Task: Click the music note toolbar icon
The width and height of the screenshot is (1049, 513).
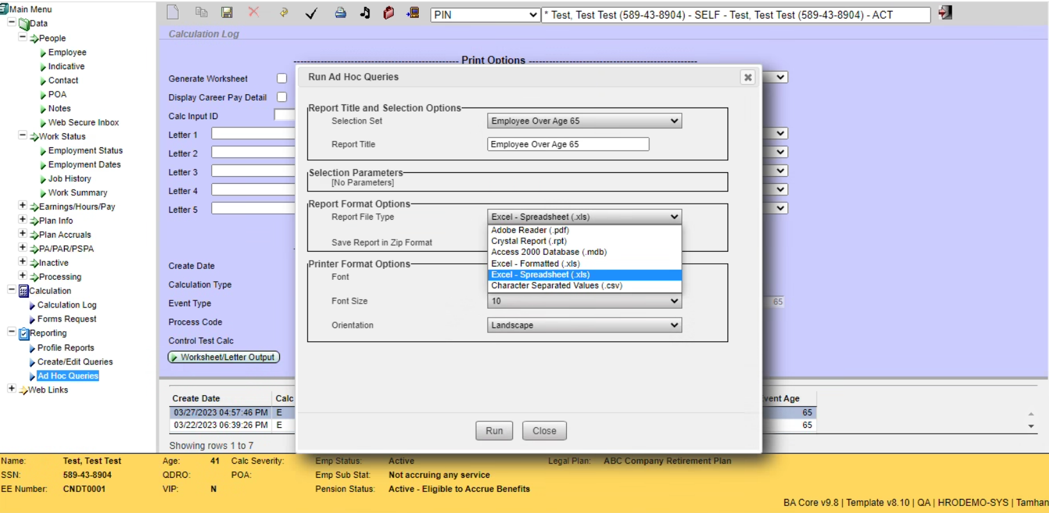Action: point(365,13)
